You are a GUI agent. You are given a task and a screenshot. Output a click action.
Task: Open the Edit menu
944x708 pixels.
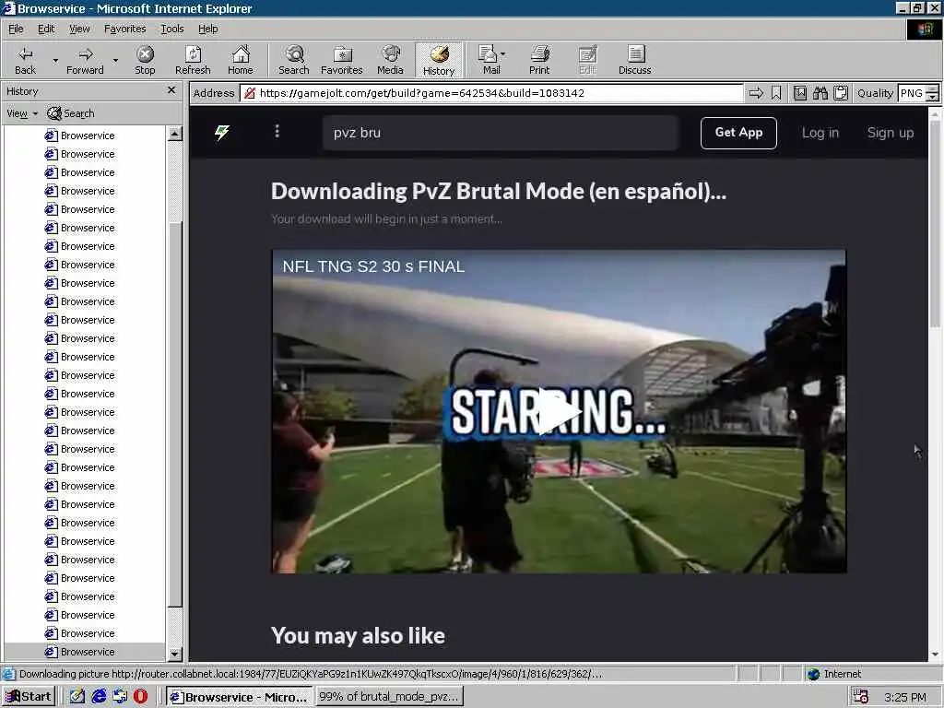tap(46, 29)
